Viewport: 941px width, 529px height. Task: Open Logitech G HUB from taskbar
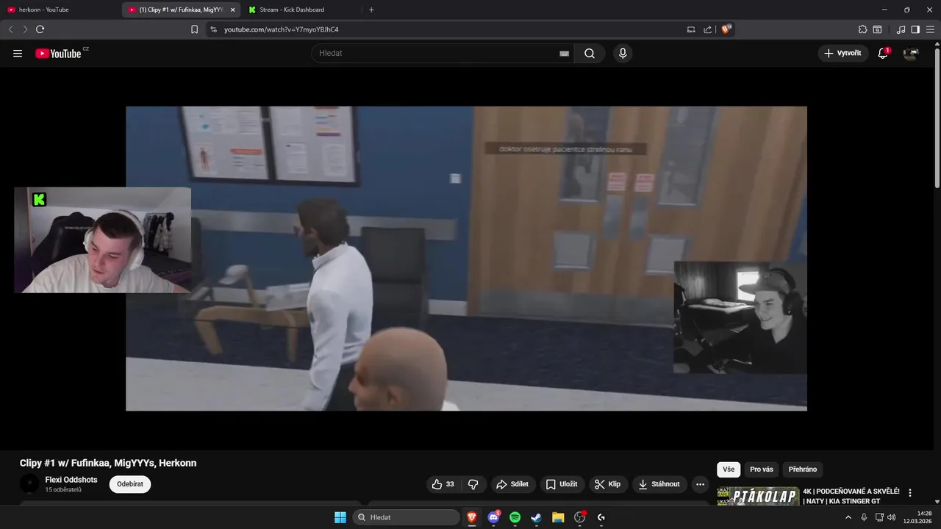tap(601, 517)
